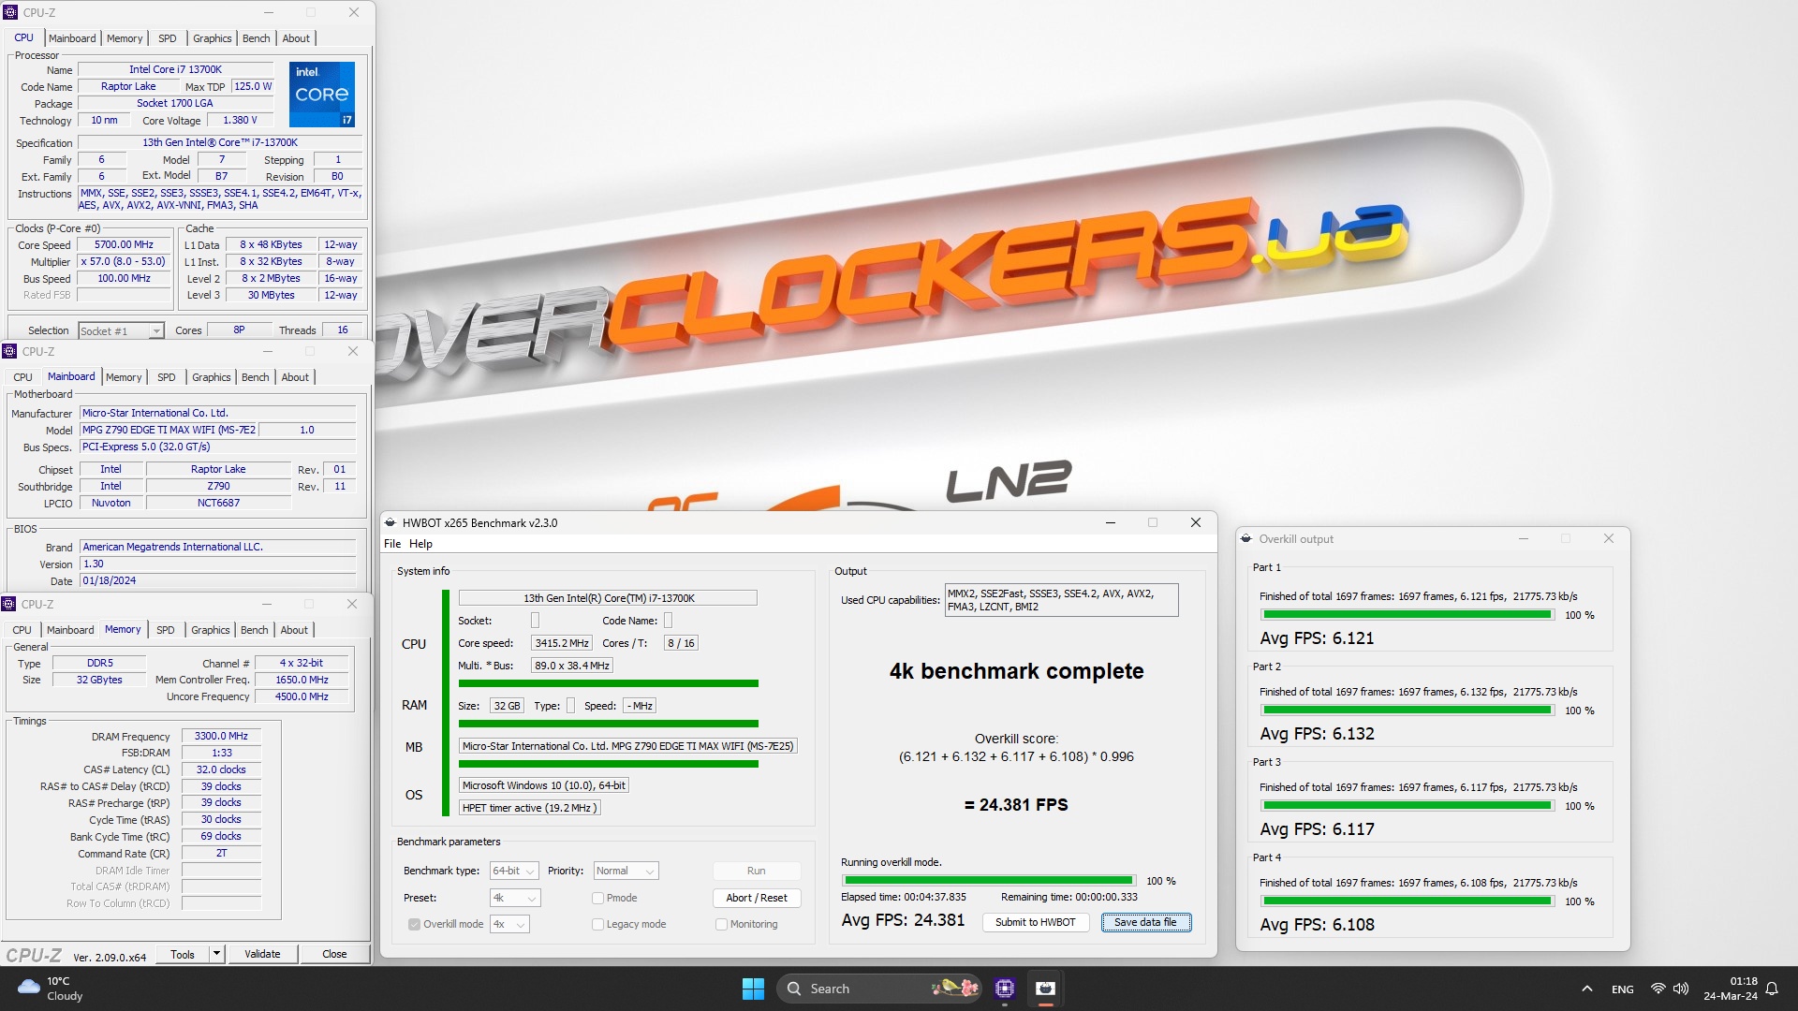Image resolution: width=1798 pixels, height=1011 pixels.
Task: Click the Used CPU capabilities text box
Action: (x=1061, y=600)
